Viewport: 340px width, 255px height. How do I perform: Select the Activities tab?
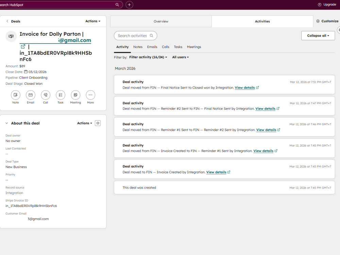[262, 21]
